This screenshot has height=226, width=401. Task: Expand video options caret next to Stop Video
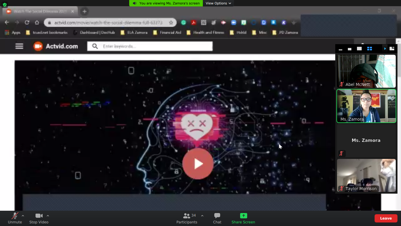point(48,216)
